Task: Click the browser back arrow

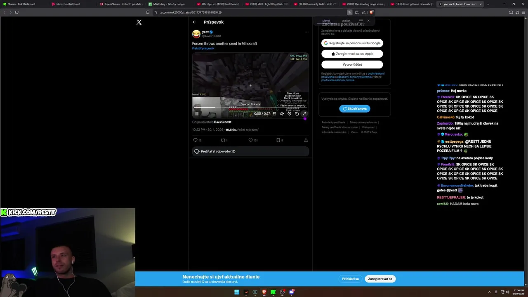Action: (5, 12)
